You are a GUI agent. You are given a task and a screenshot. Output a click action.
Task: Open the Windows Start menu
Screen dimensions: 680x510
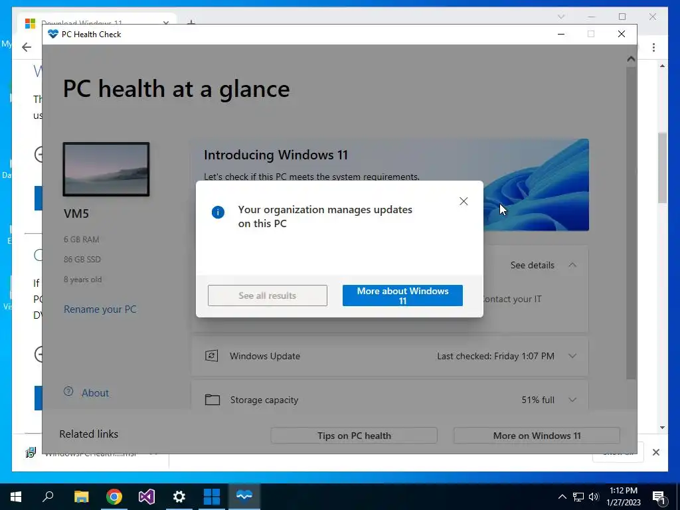point(16,497)
